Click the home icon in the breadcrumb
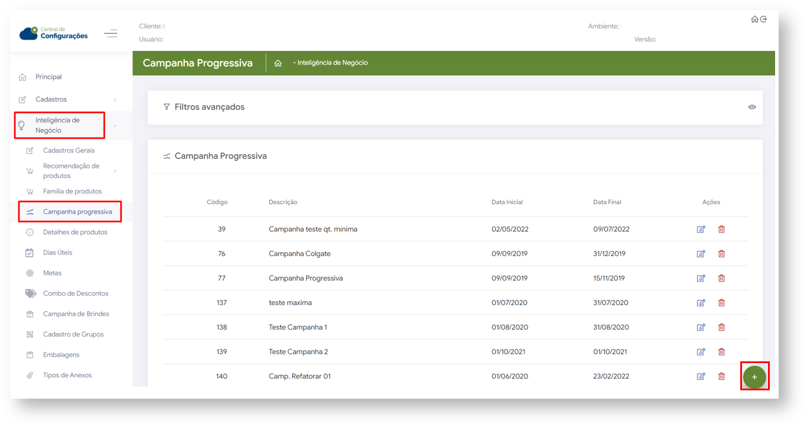The width and height of the screenshot is (807, 427). tap(278, 63)
